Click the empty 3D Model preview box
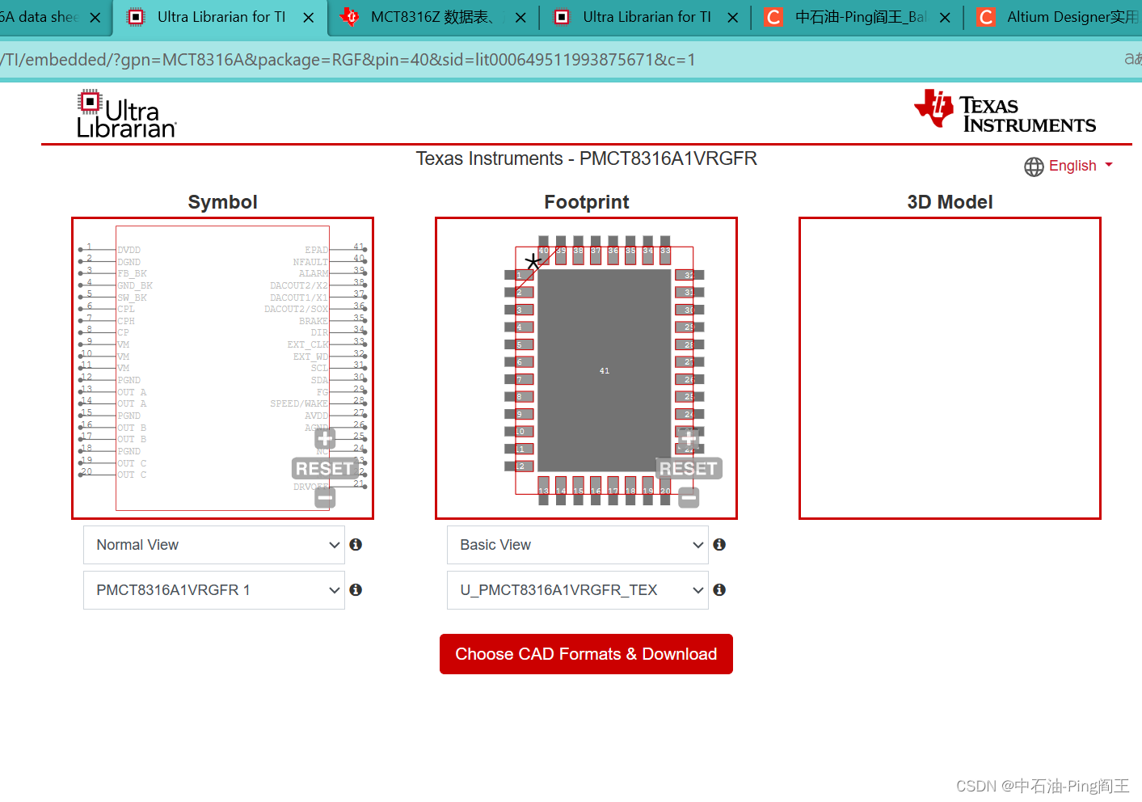This screenshot has width=1142, height=802. (950, 368)
